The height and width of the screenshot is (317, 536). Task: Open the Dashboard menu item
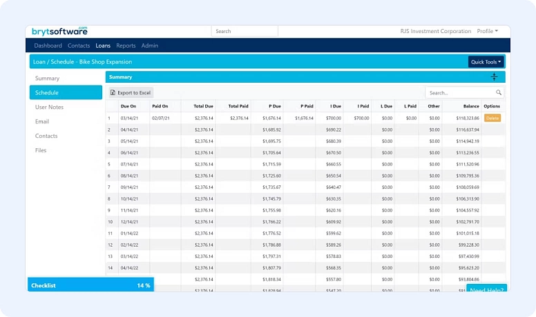click(x=48, y=45)
